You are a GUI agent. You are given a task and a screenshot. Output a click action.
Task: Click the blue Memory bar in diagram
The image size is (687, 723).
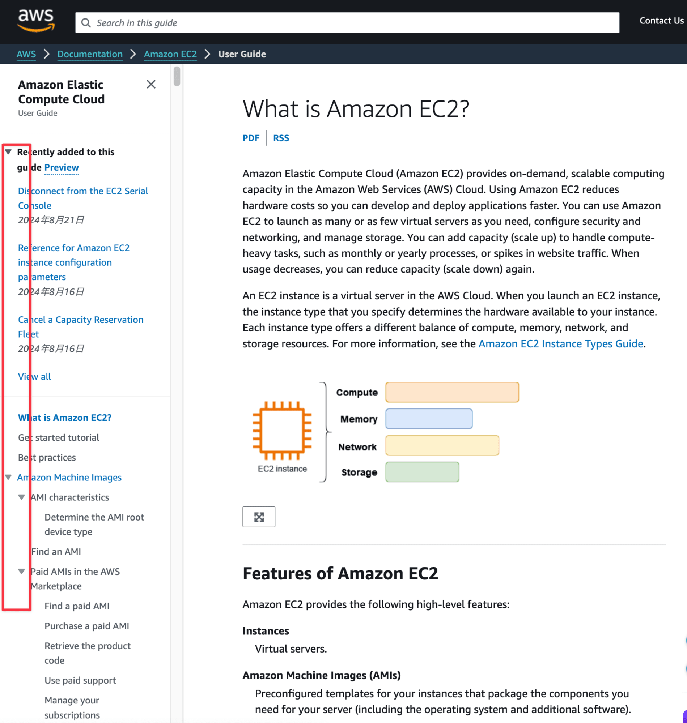[429, 419]
